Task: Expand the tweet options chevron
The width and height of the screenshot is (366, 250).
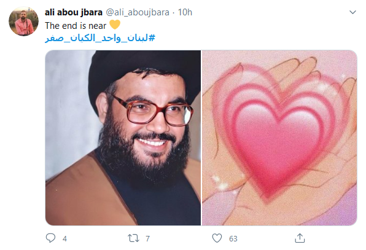Action: [352, 12]
